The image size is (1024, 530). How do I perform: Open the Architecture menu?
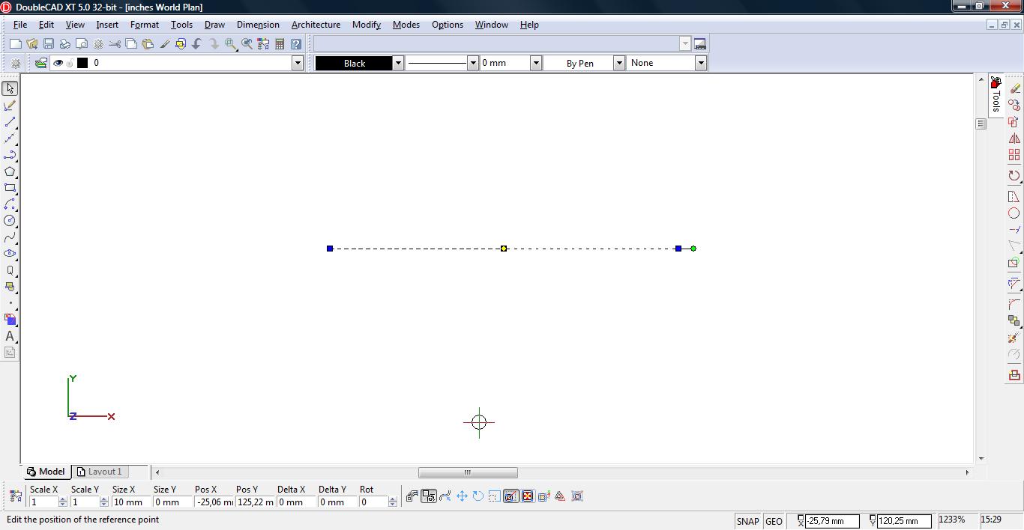coord(316,25)
